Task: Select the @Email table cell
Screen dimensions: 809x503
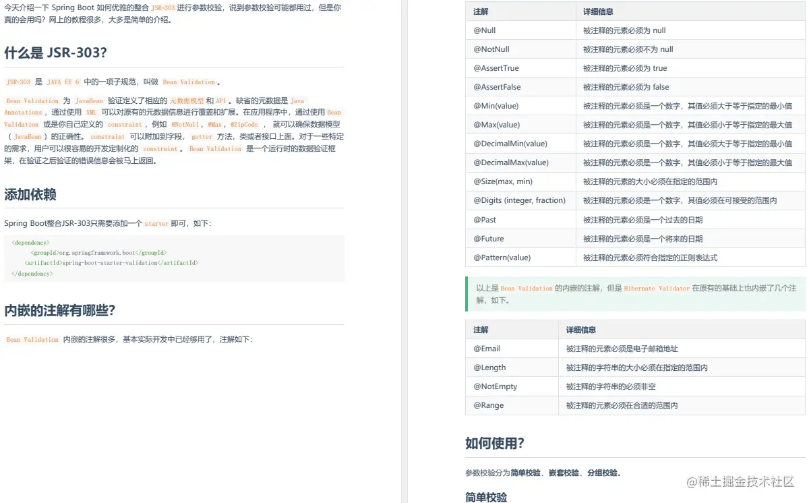Action: click(x=512, y=349)
